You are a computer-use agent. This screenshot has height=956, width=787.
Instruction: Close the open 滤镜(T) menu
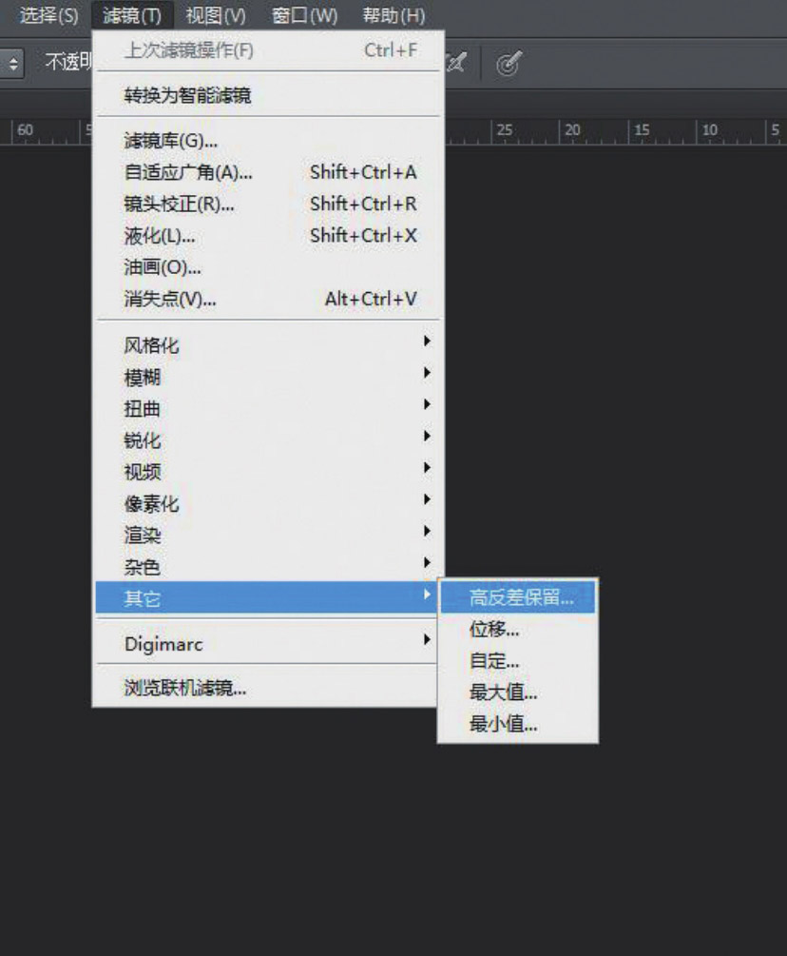click(132, 15)
